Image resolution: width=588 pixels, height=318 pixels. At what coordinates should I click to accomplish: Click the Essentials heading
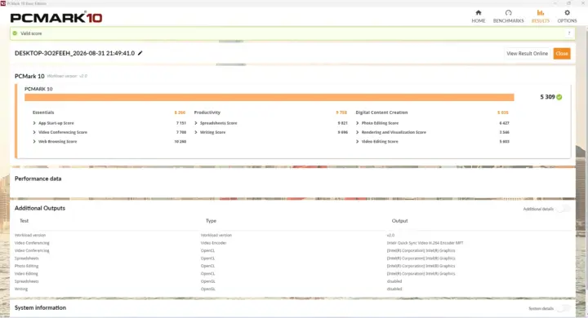pos(43,113)
